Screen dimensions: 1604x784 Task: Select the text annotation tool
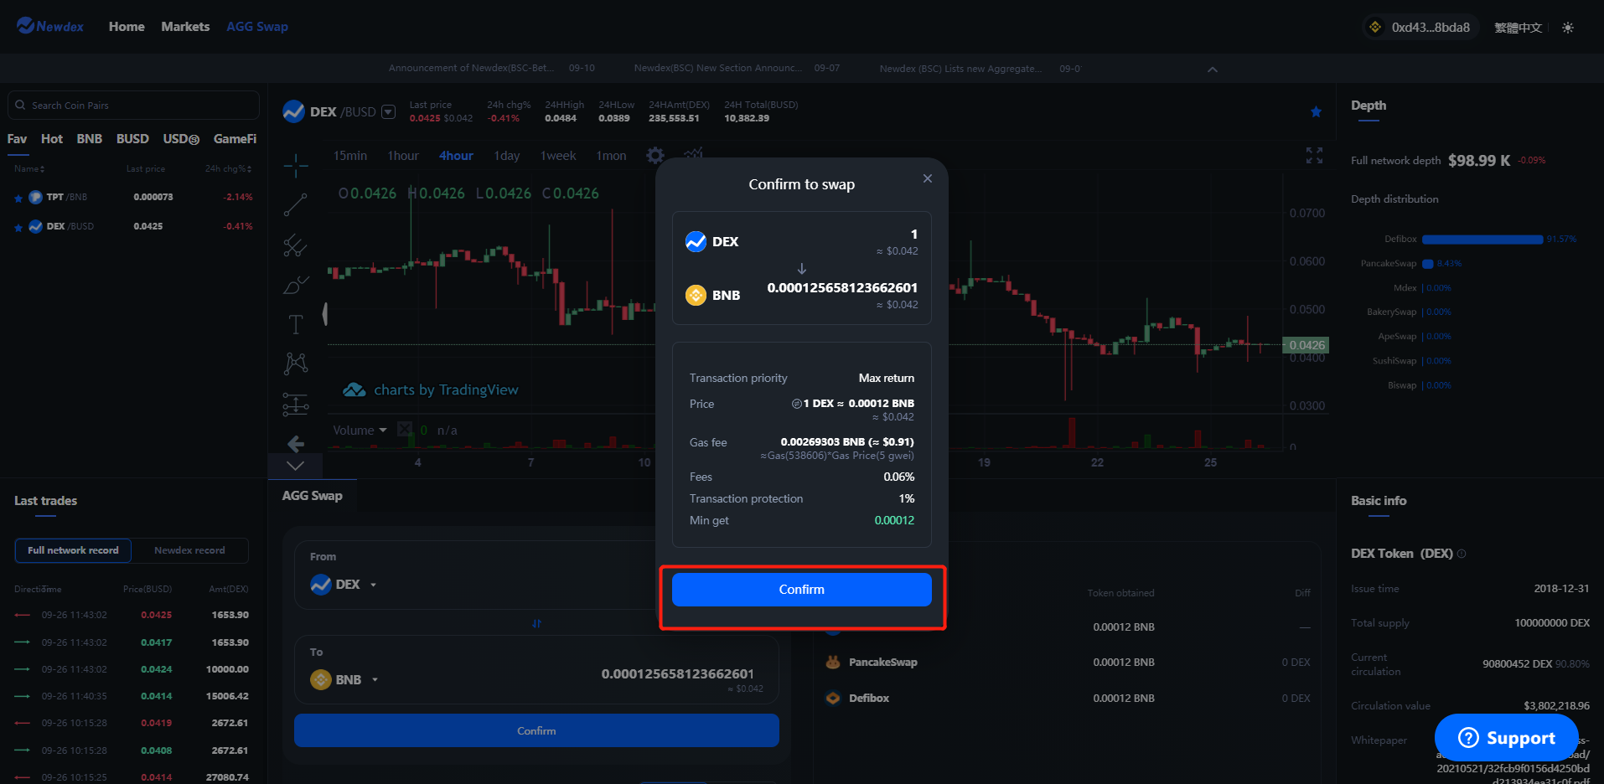click(296, 324)
